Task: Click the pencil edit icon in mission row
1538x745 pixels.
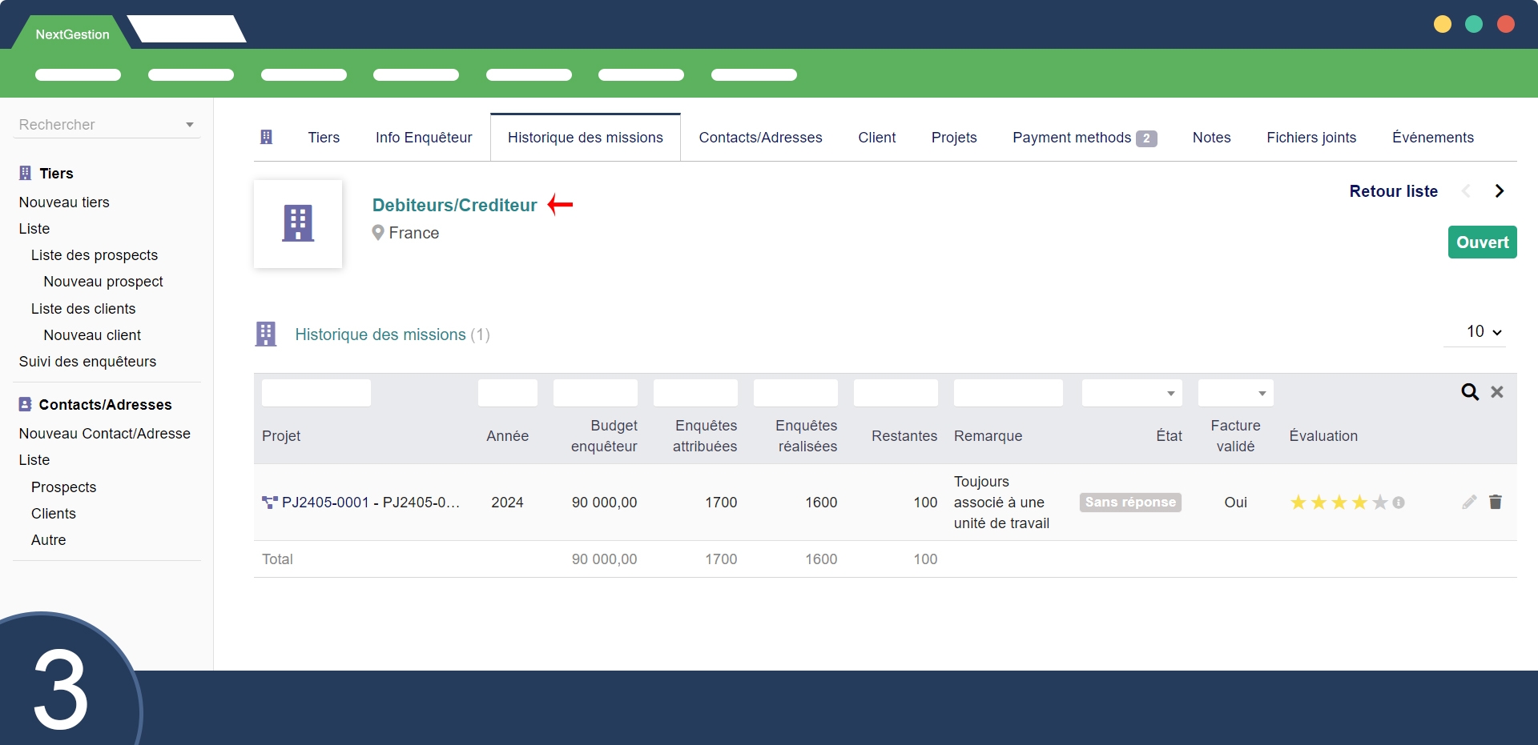Action: (1468, 502)
